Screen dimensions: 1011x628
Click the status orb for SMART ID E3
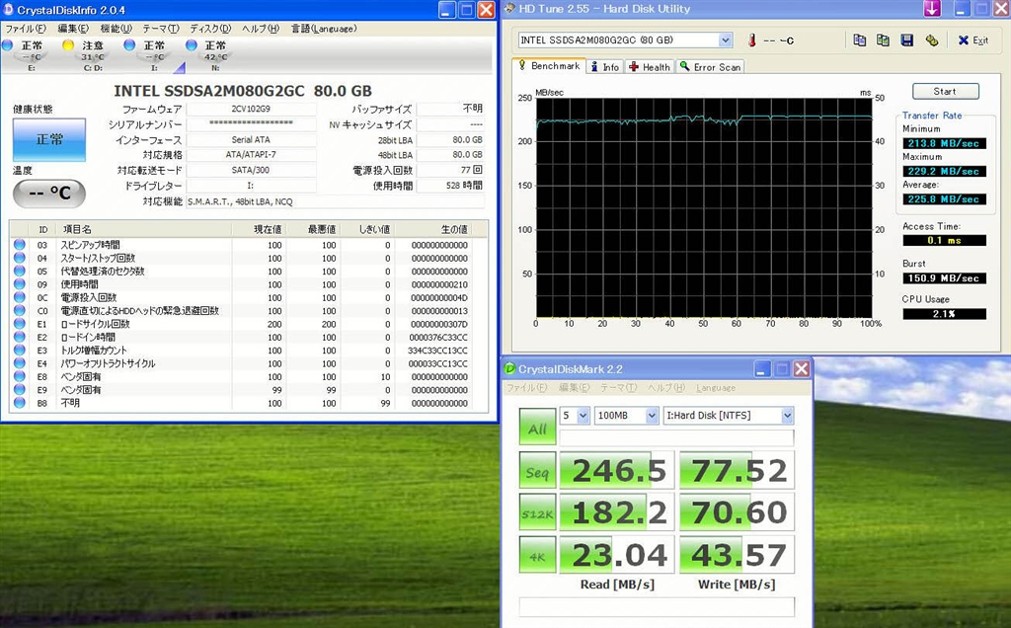[x=20, y=351]
